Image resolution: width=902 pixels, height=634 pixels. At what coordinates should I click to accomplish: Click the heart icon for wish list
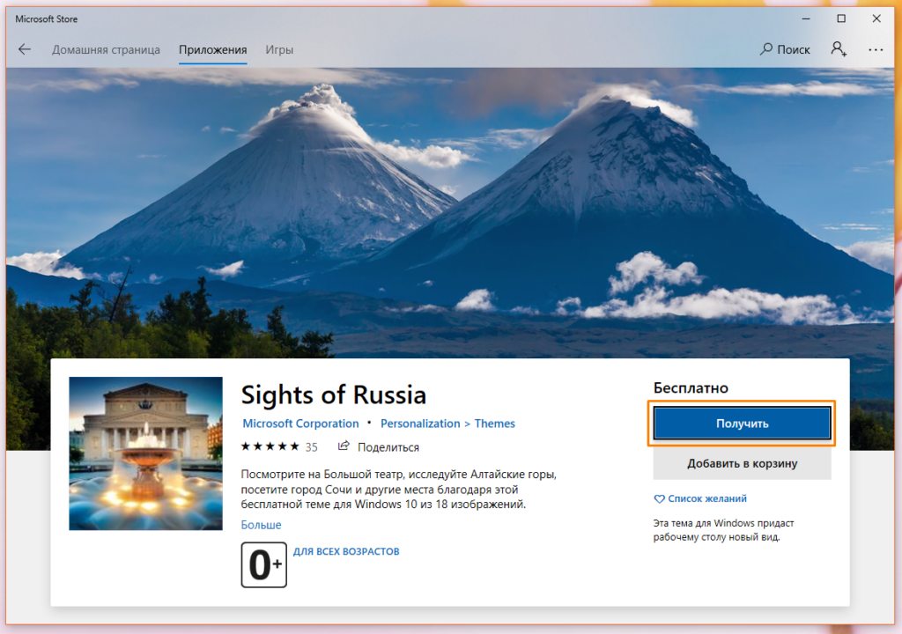point(658,498)
